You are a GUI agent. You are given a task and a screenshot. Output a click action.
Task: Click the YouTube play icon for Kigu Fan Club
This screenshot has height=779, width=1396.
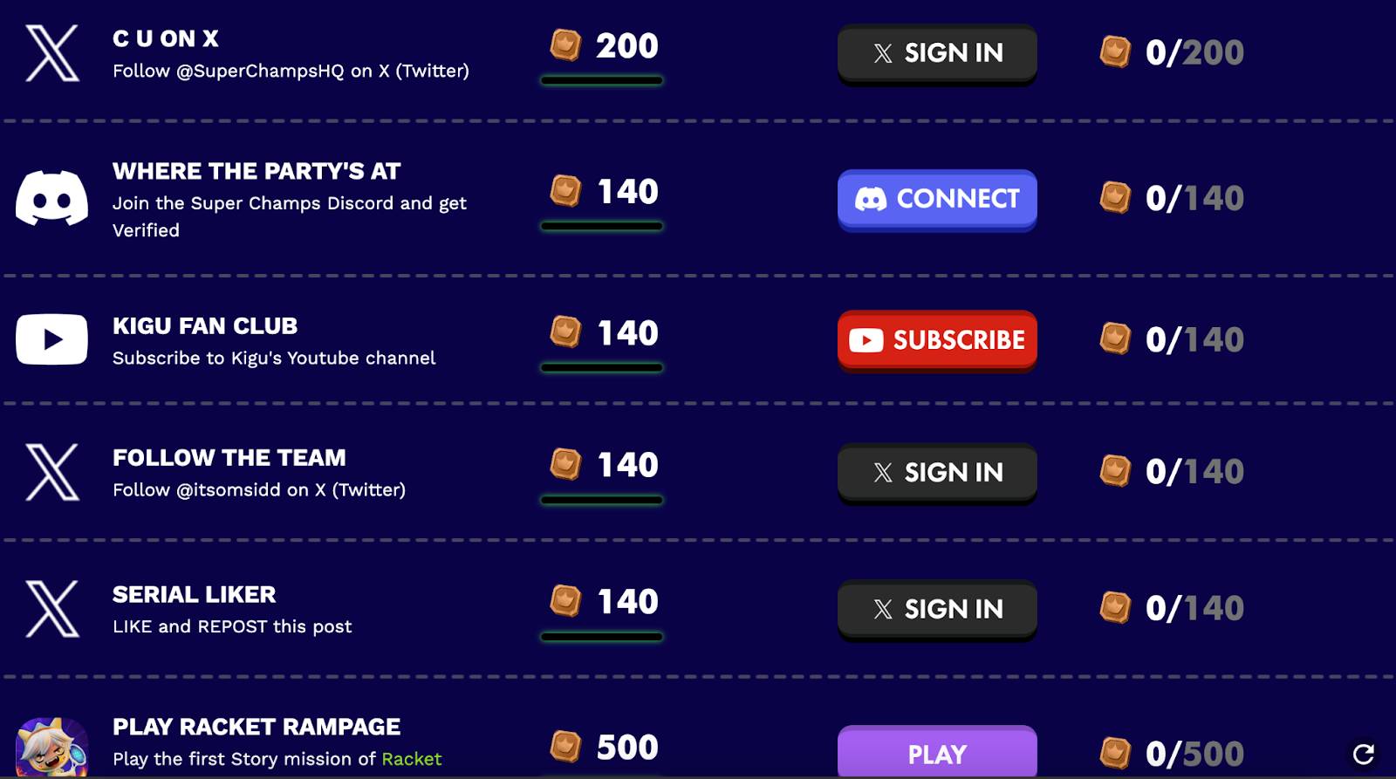[51, 339]
